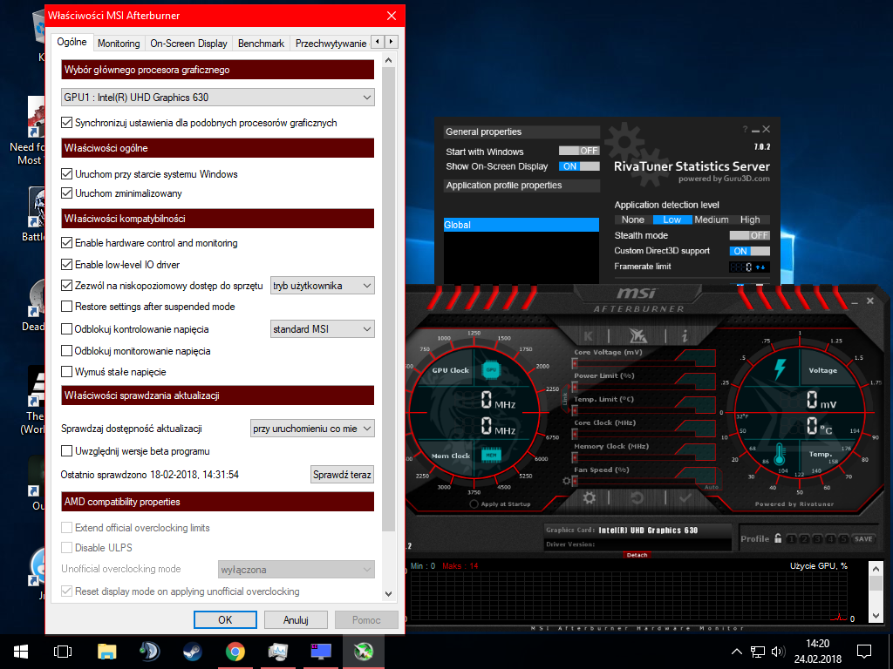Switch to the Benchmark tab

tap(261, 44)
